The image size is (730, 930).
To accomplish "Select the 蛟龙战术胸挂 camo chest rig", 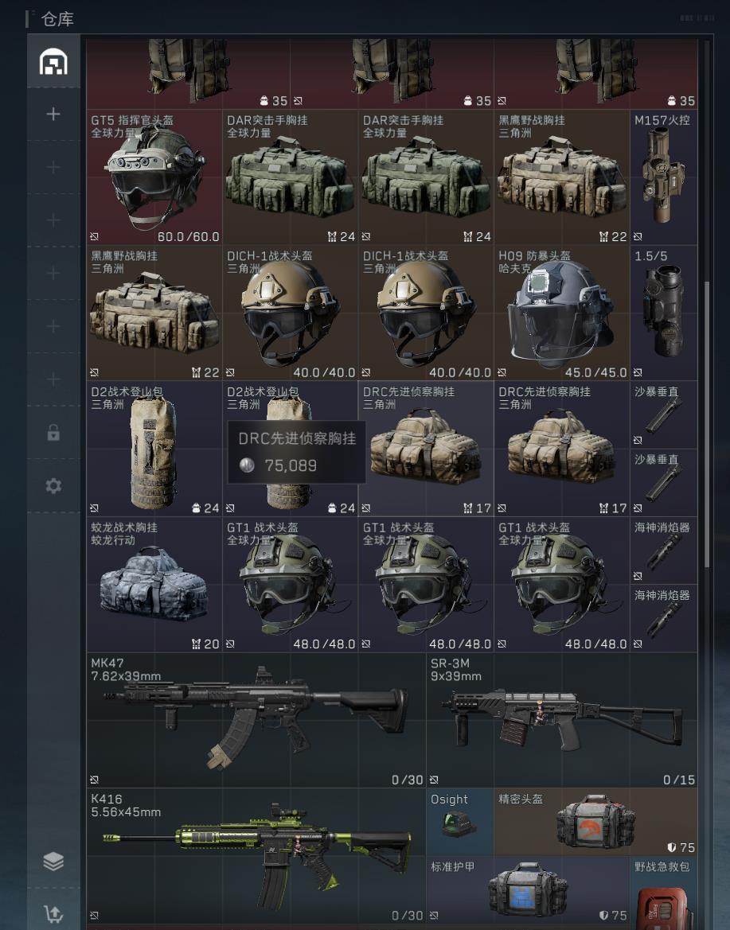I will click(154, 584).
